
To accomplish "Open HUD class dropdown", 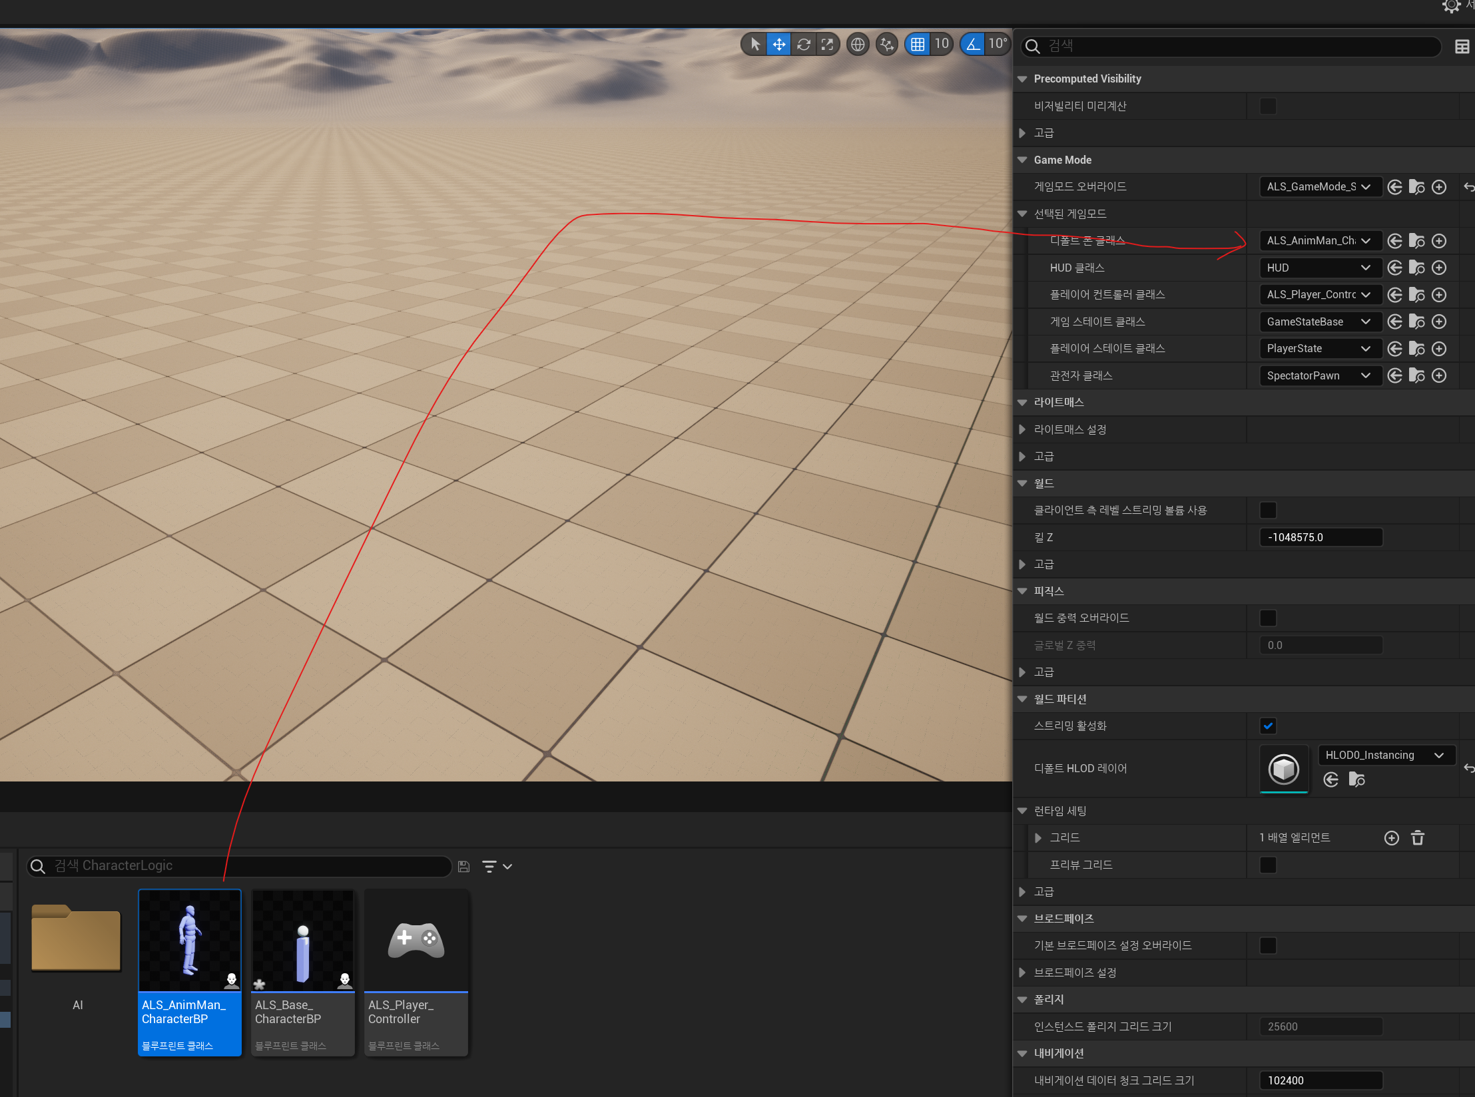I will point(1320,268).
